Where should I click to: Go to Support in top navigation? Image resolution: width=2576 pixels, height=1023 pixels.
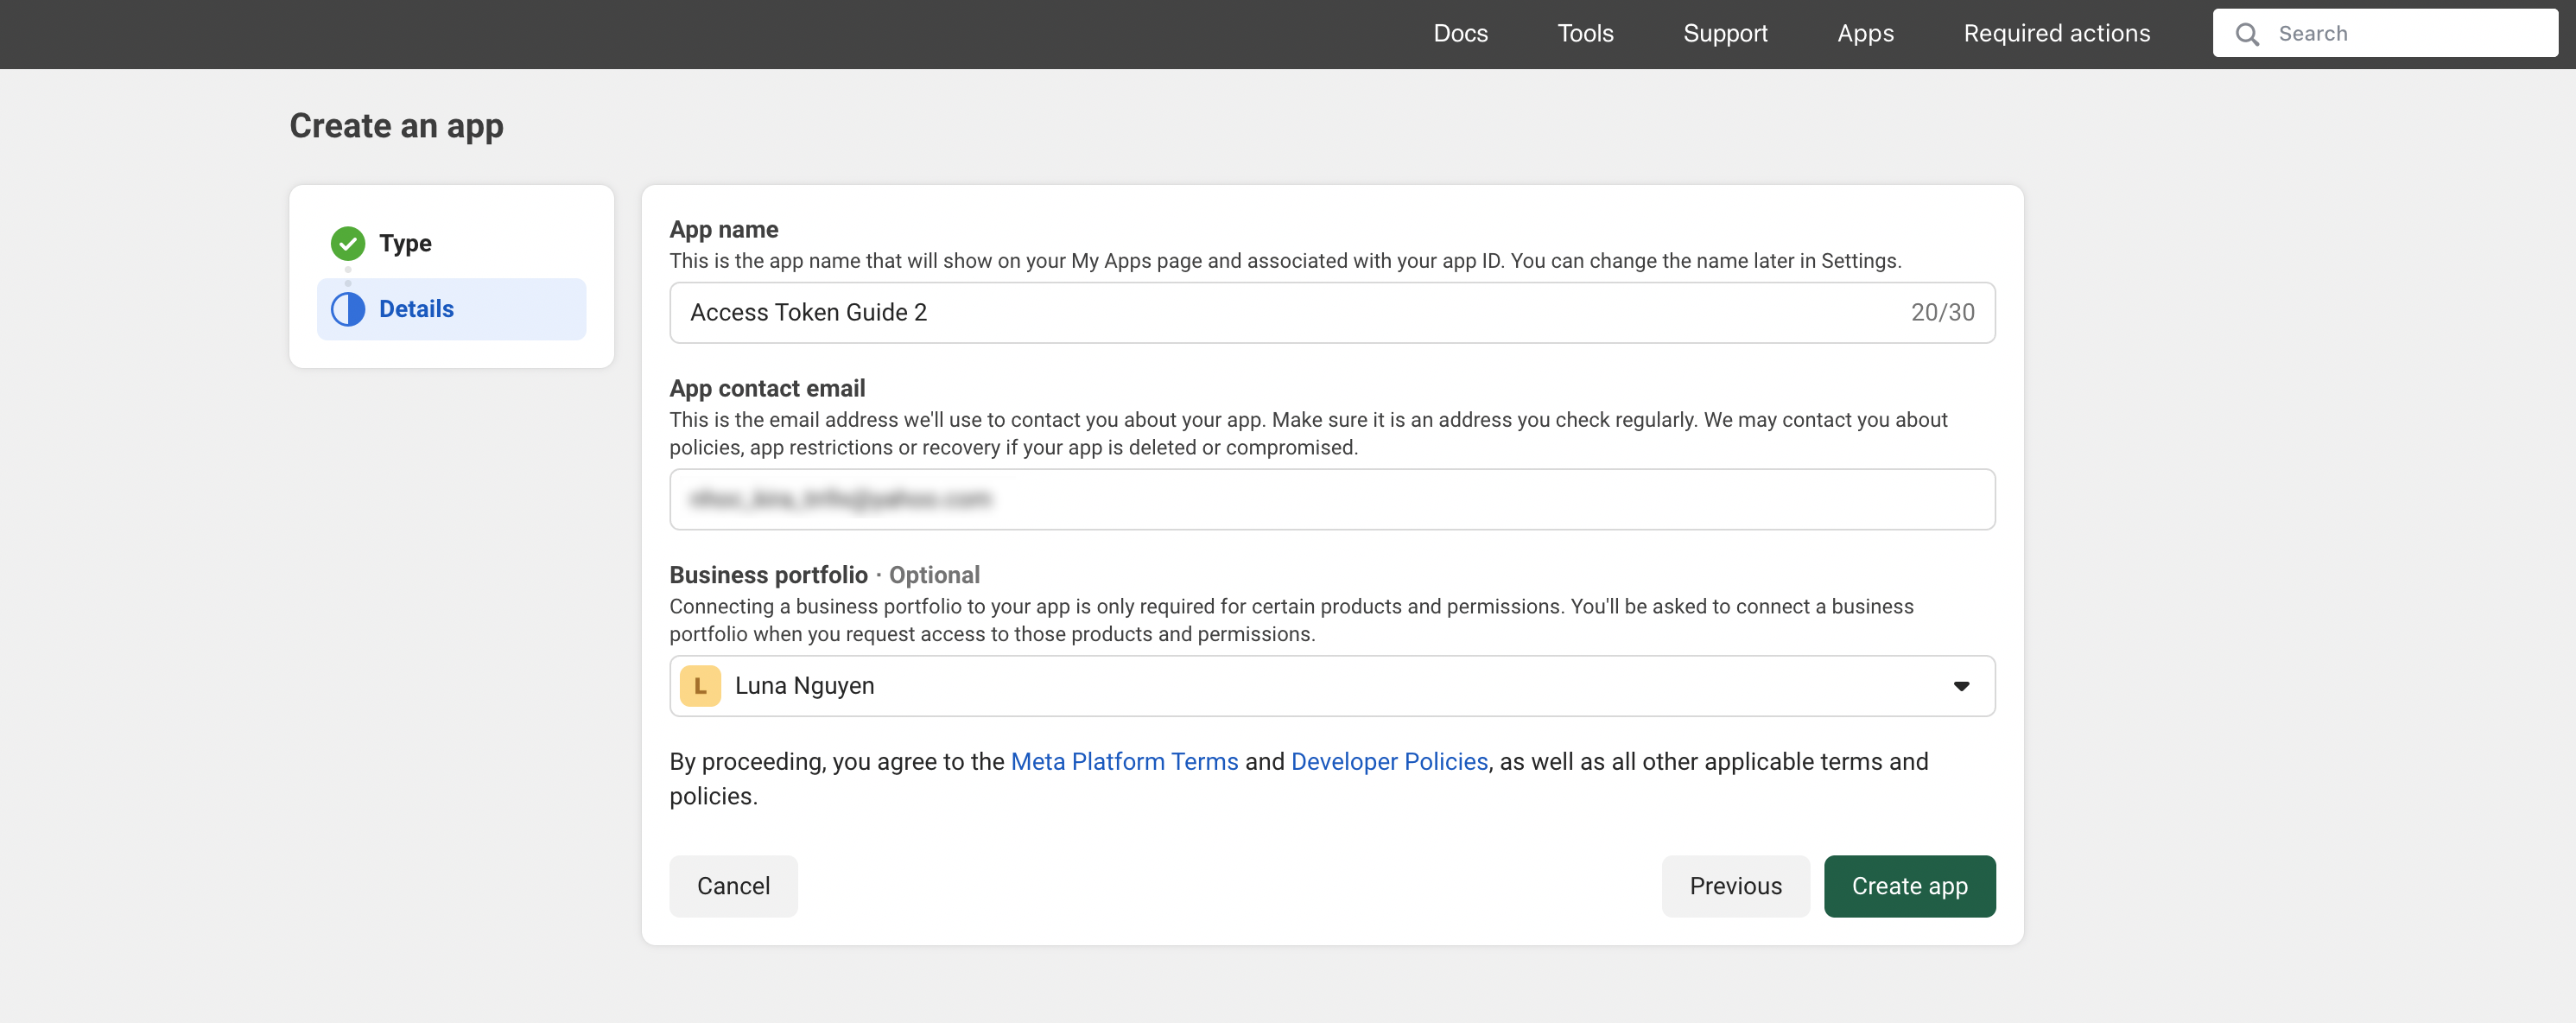pos(1725,34)
